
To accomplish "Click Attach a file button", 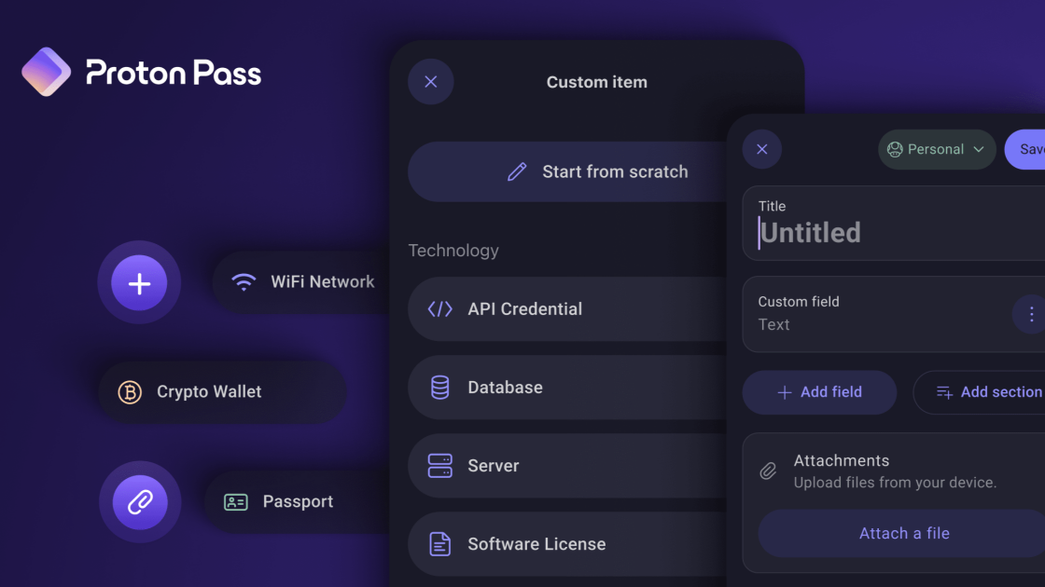I will [901, 534].
